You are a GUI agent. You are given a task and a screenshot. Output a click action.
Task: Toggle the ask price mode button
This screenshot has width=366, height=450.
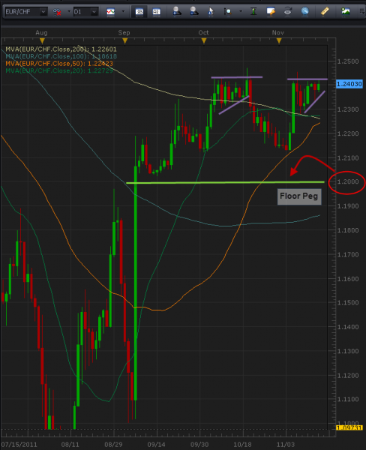click(156, 12)
